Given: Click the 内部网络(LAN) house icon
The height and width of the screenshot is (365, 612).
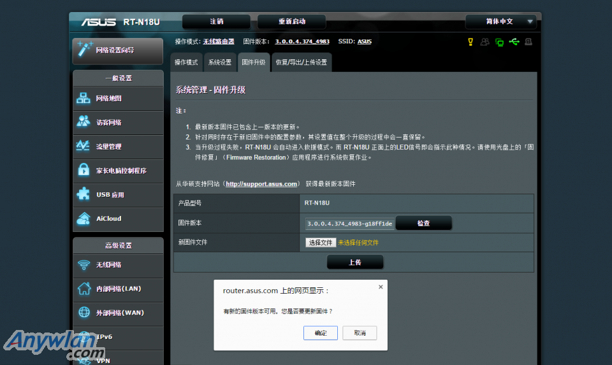Looking at the screenshot, I should click(x=84, y=289).
